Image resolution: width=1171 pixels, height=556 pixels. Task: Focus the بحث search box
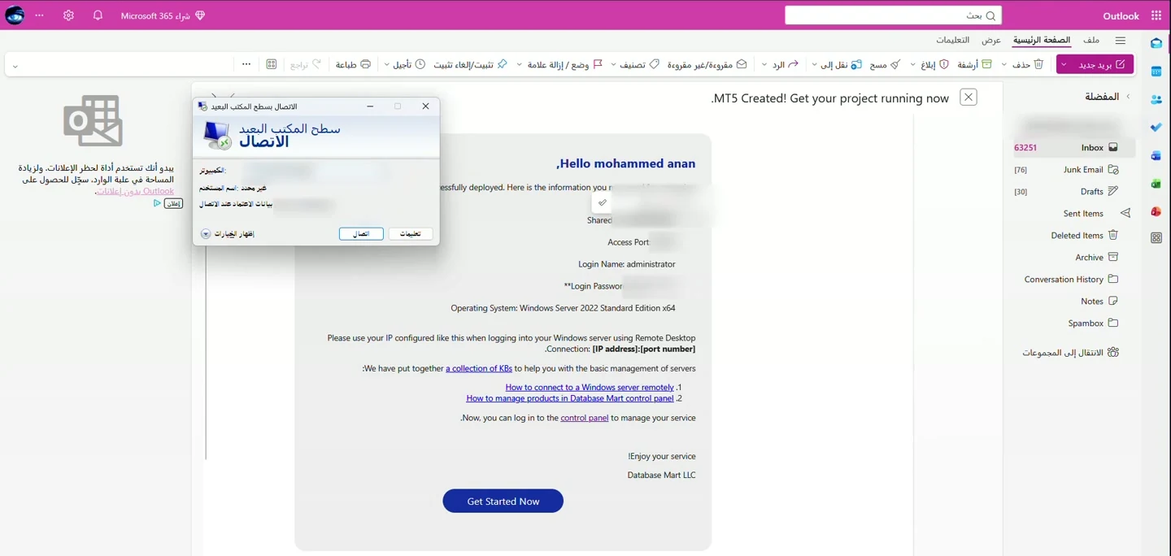click(x=893, y=15)
